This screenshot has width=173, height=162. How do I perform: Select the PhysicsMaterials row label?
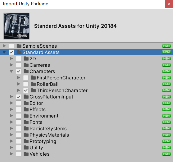click(49, 135)
